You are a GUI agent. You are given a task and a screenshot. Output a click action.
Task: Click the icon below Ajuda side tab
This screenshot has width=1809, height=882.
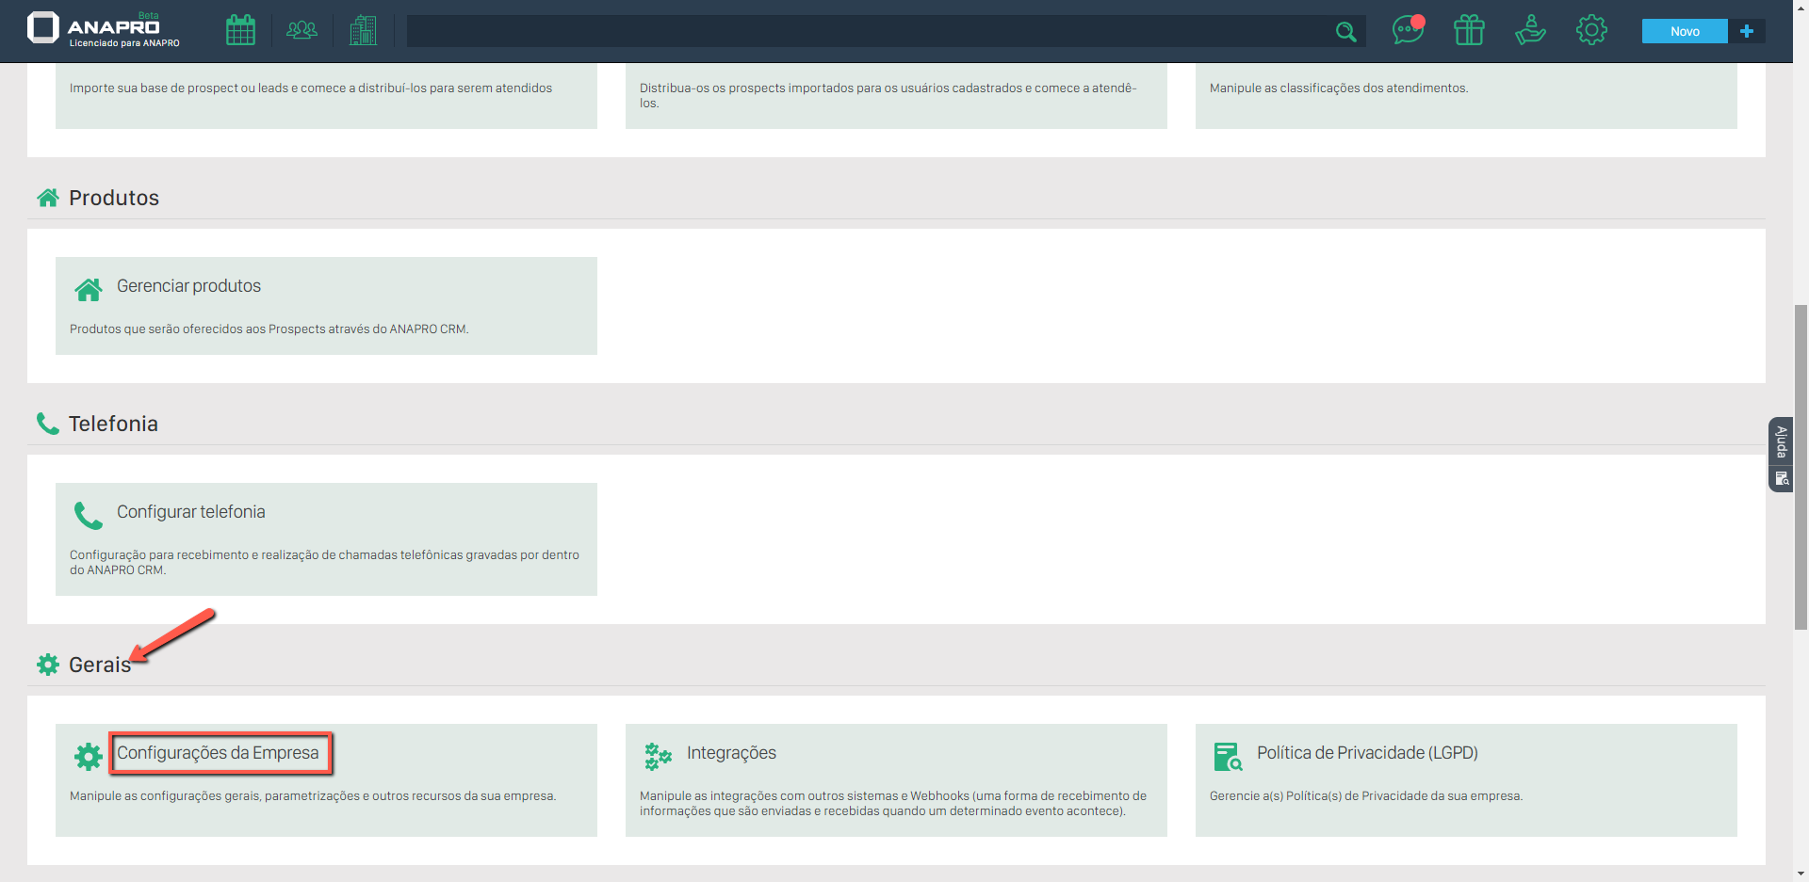pos(1781,479)
